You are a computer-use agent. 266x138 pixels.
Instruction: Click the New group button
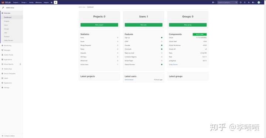tap(188, 25)
